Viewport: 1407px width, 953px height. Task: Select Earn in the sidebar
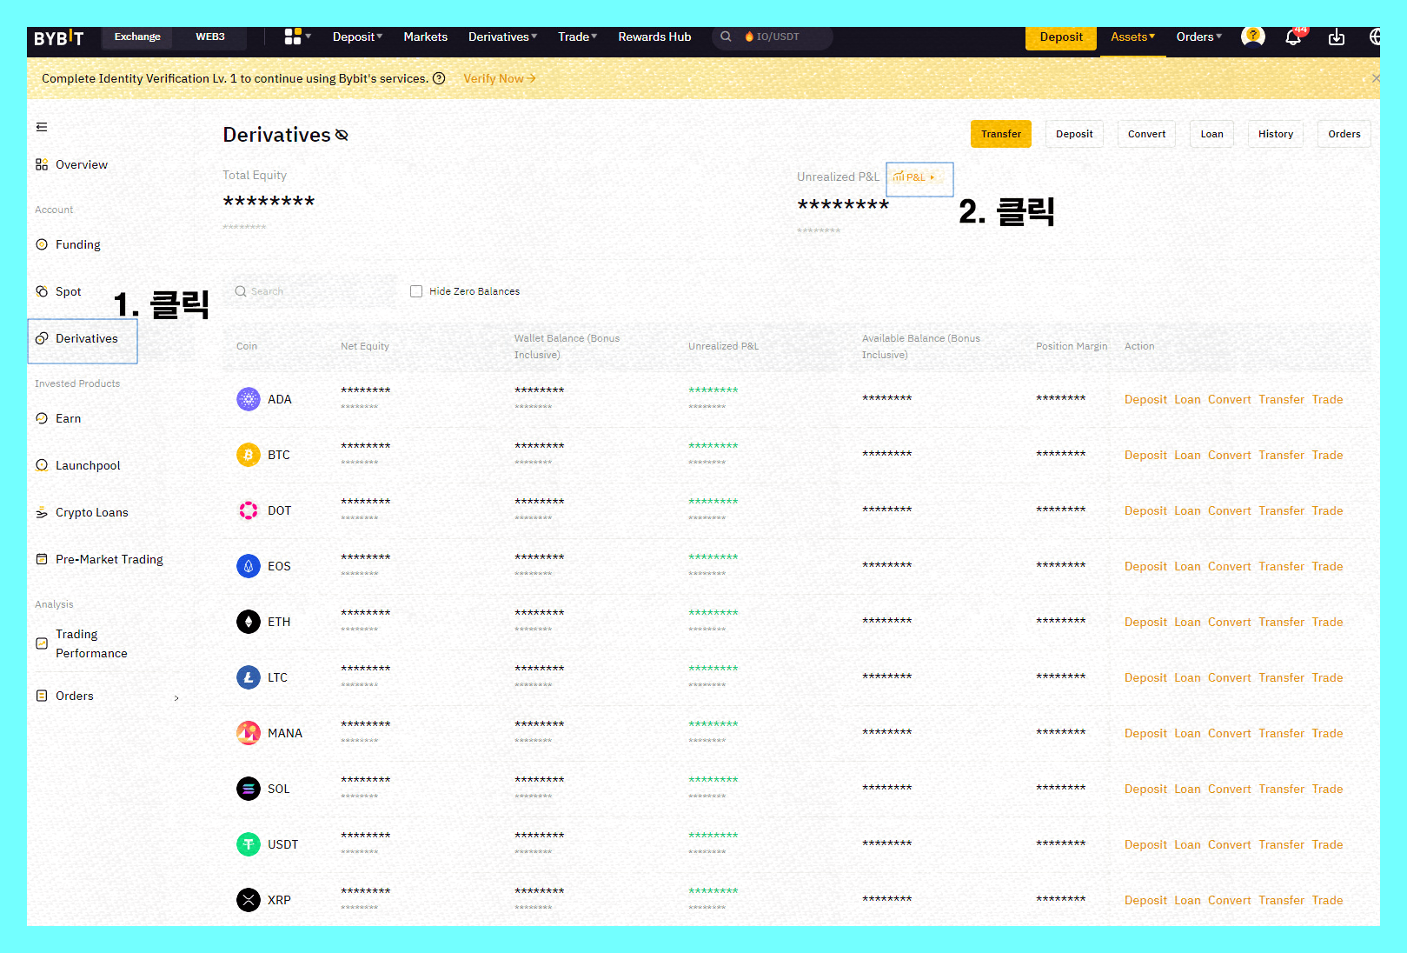pos(68,418)
